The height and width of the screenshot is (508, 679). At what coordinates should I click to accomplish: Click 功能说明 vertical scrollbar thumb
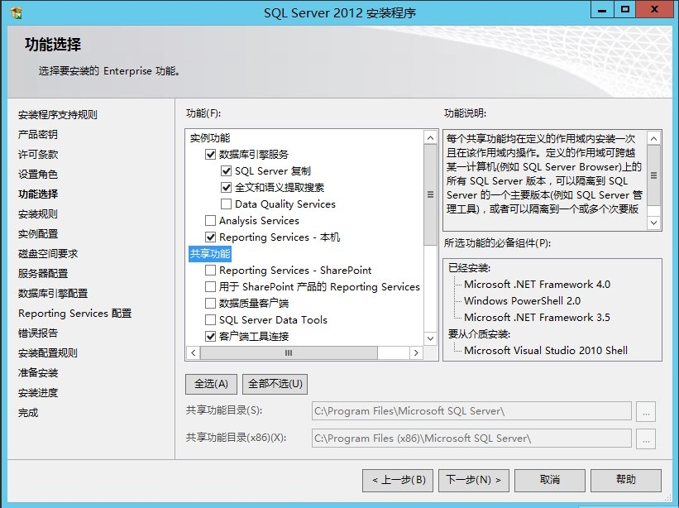point(654,175)
